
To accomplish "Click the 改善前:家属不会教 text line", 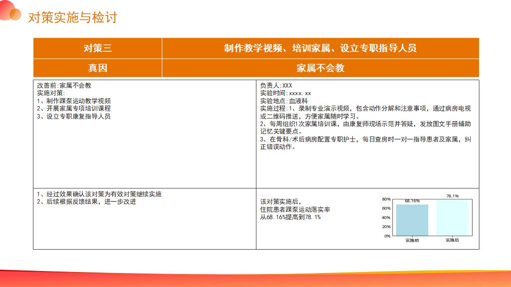I will point(64,86).
